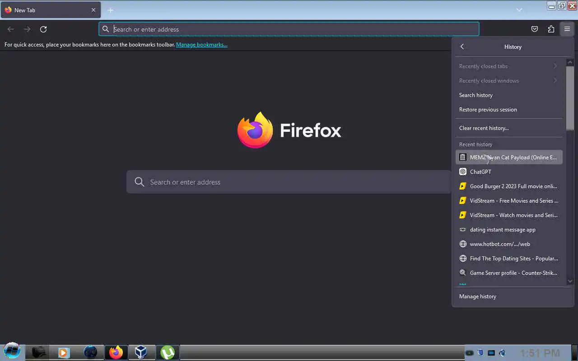Click the first system tray icon
578x361 pixels.
click(470, 353)
